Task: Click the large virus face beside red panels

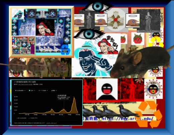Action: (154, 89)
